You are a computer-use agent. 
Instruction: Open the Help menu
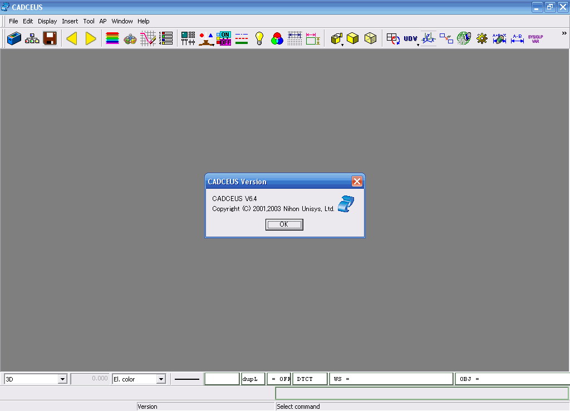[143, 21]
